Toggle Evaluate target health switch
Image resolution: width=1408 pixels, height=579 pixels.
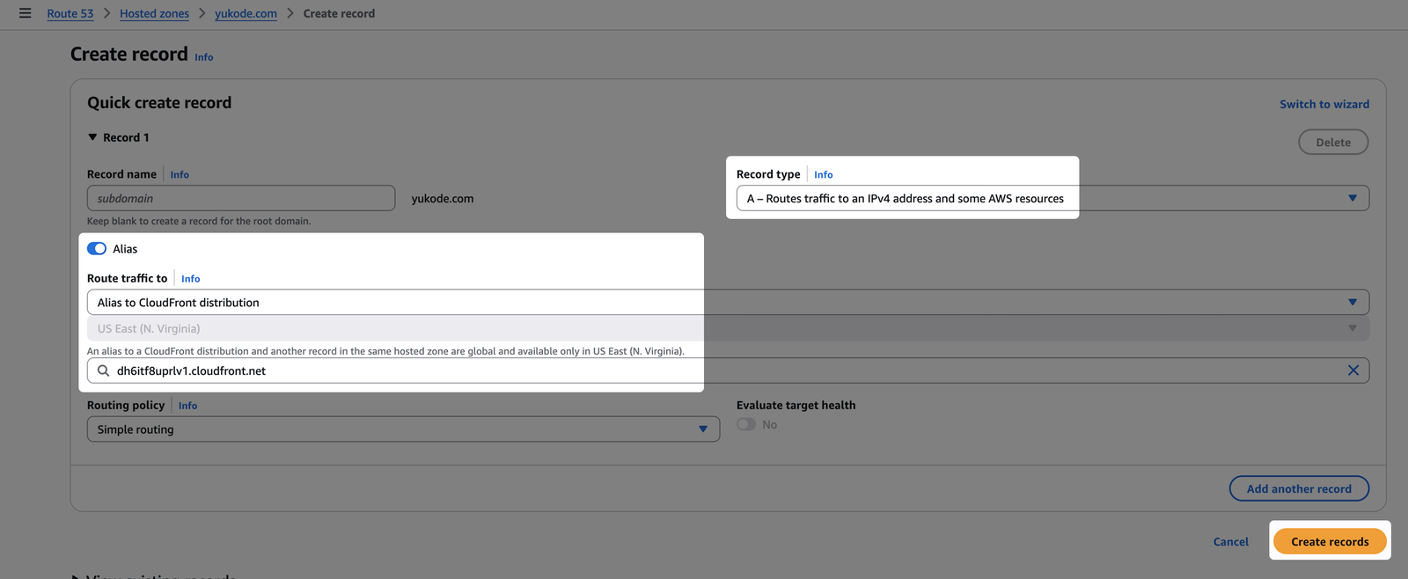tap(746, 424)
